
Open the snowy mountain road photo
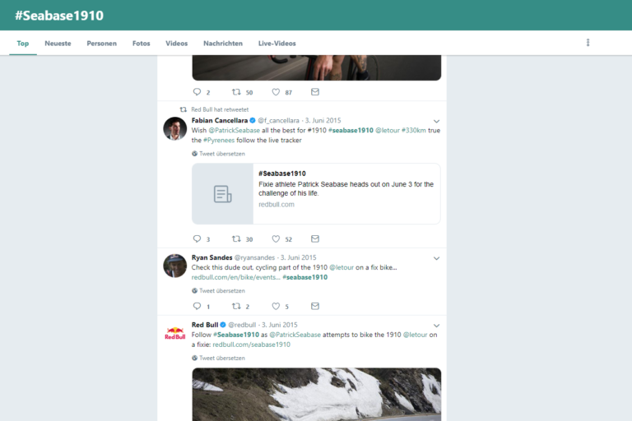316,395
